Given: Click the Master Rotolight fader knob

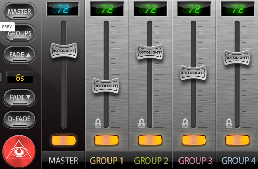Looking at the screenshot, I should coord(64,51).
